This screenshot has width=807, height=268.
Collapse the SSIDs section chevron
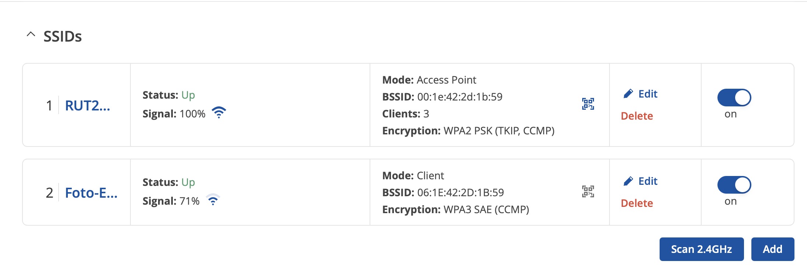click(x=31, y=35)
